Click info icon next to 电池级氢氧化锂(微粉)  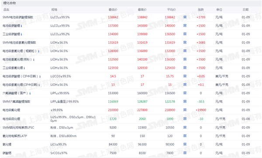(34, 60)
